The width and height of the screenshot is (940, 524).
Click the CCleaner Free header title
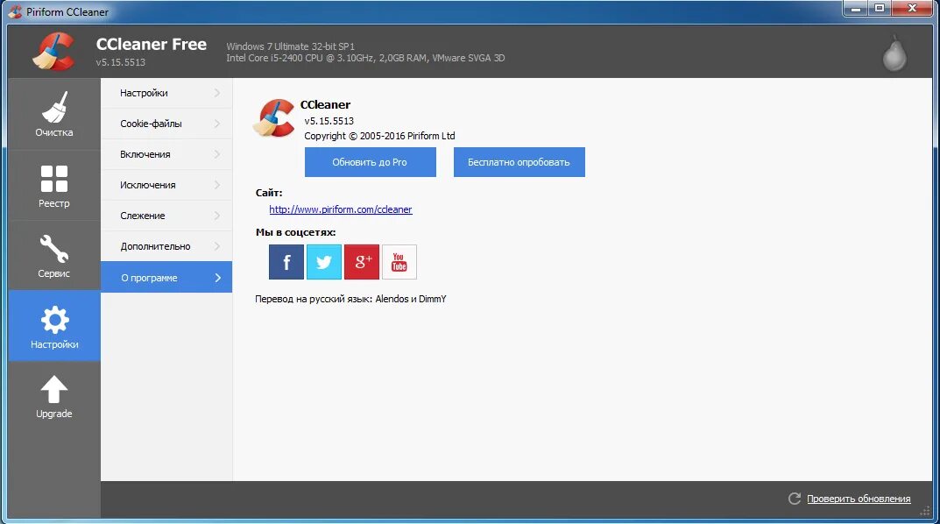[151, 45]
